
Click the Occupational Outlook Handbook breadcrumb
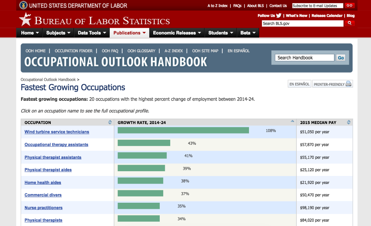coord(48,79)
